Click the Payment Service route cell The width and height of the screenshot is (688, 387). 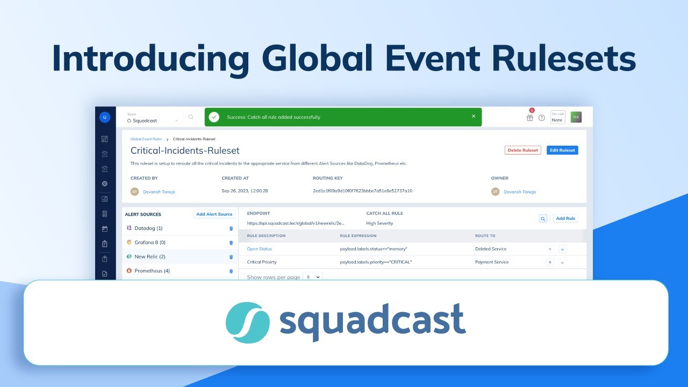[x=492, y=262]
